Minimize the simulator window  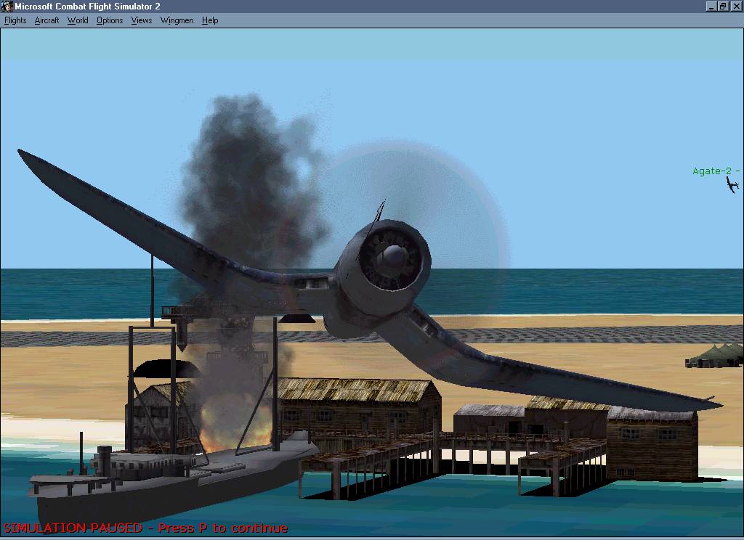[x=711, y=7]
